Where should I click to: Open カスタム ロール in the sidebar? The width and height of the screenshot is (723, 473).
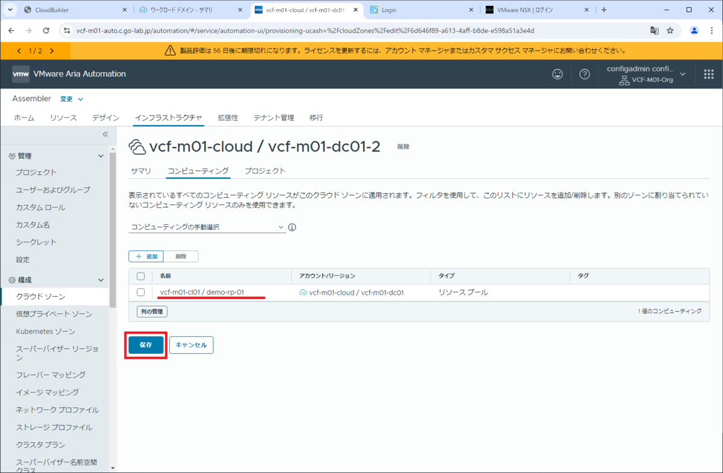[x=40, y=208]
